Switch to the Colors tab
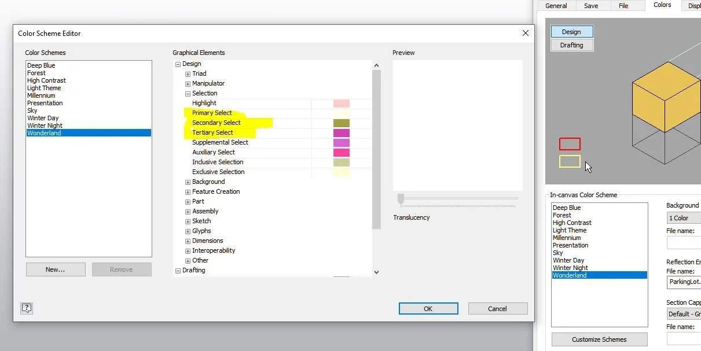The width and height of the screenshot is (701, 351). pos(662,5)
